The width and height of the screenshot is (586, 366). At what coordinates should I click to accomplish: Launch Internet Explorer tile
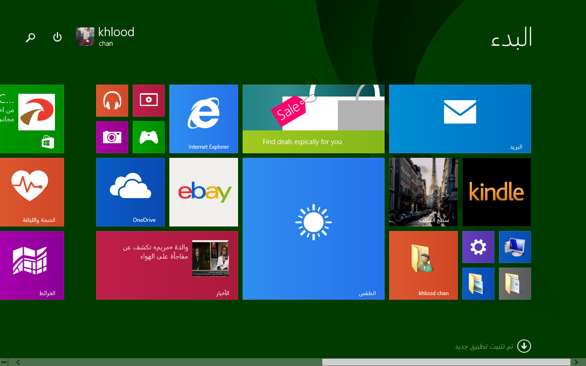pos(204,119)
